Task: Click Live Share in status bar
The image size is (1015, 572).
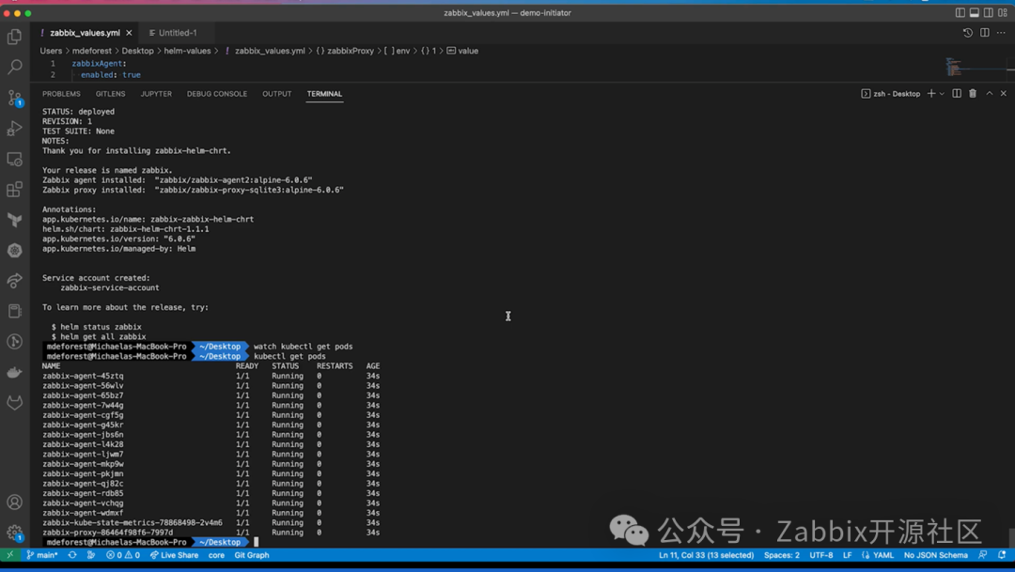Action: pos(174,555)
